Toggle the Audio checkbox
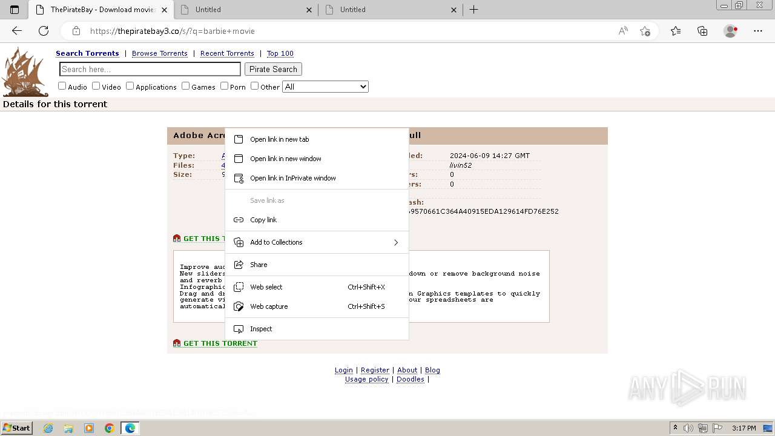The width and height of the screenshot is (775, 436). click(62, 86)
